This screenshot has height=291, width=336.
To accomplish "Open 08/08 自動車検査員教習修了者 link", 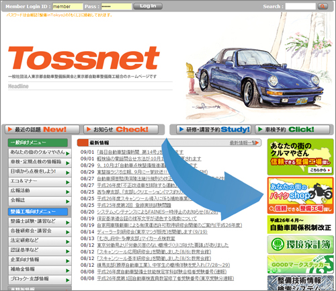I will point(165,278).
